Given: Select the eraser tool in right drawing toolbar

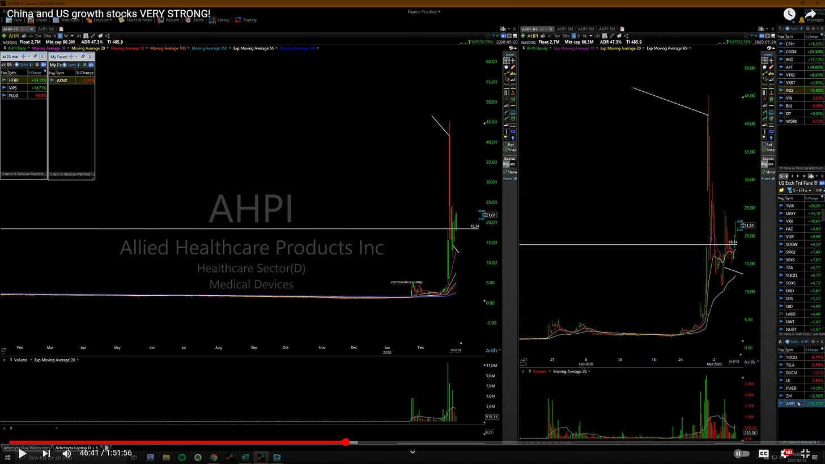Looking at the screenshot, I should click(x=771, y=67).
